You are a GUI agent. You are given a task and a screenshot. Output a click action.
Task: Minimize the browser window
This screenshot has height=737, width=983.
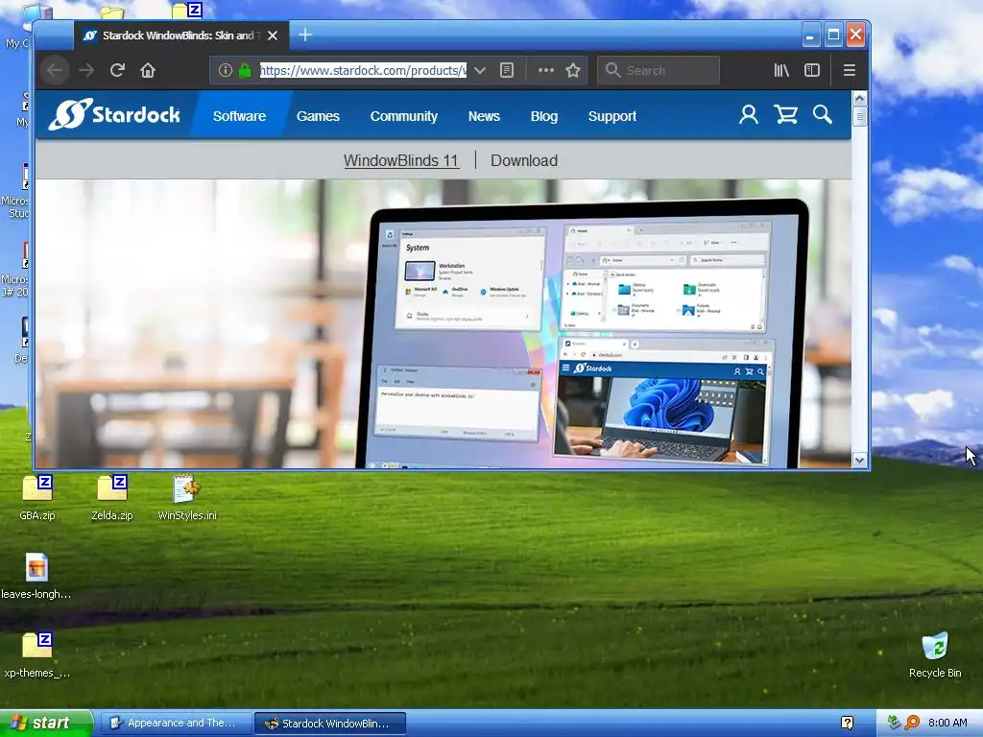[x=810, y=36]
